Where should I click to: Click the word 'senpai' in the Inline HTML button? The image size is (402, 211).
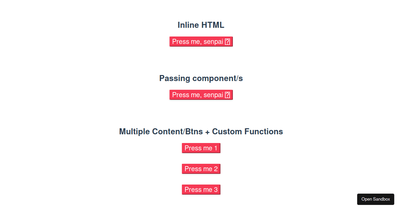point(213,42)
